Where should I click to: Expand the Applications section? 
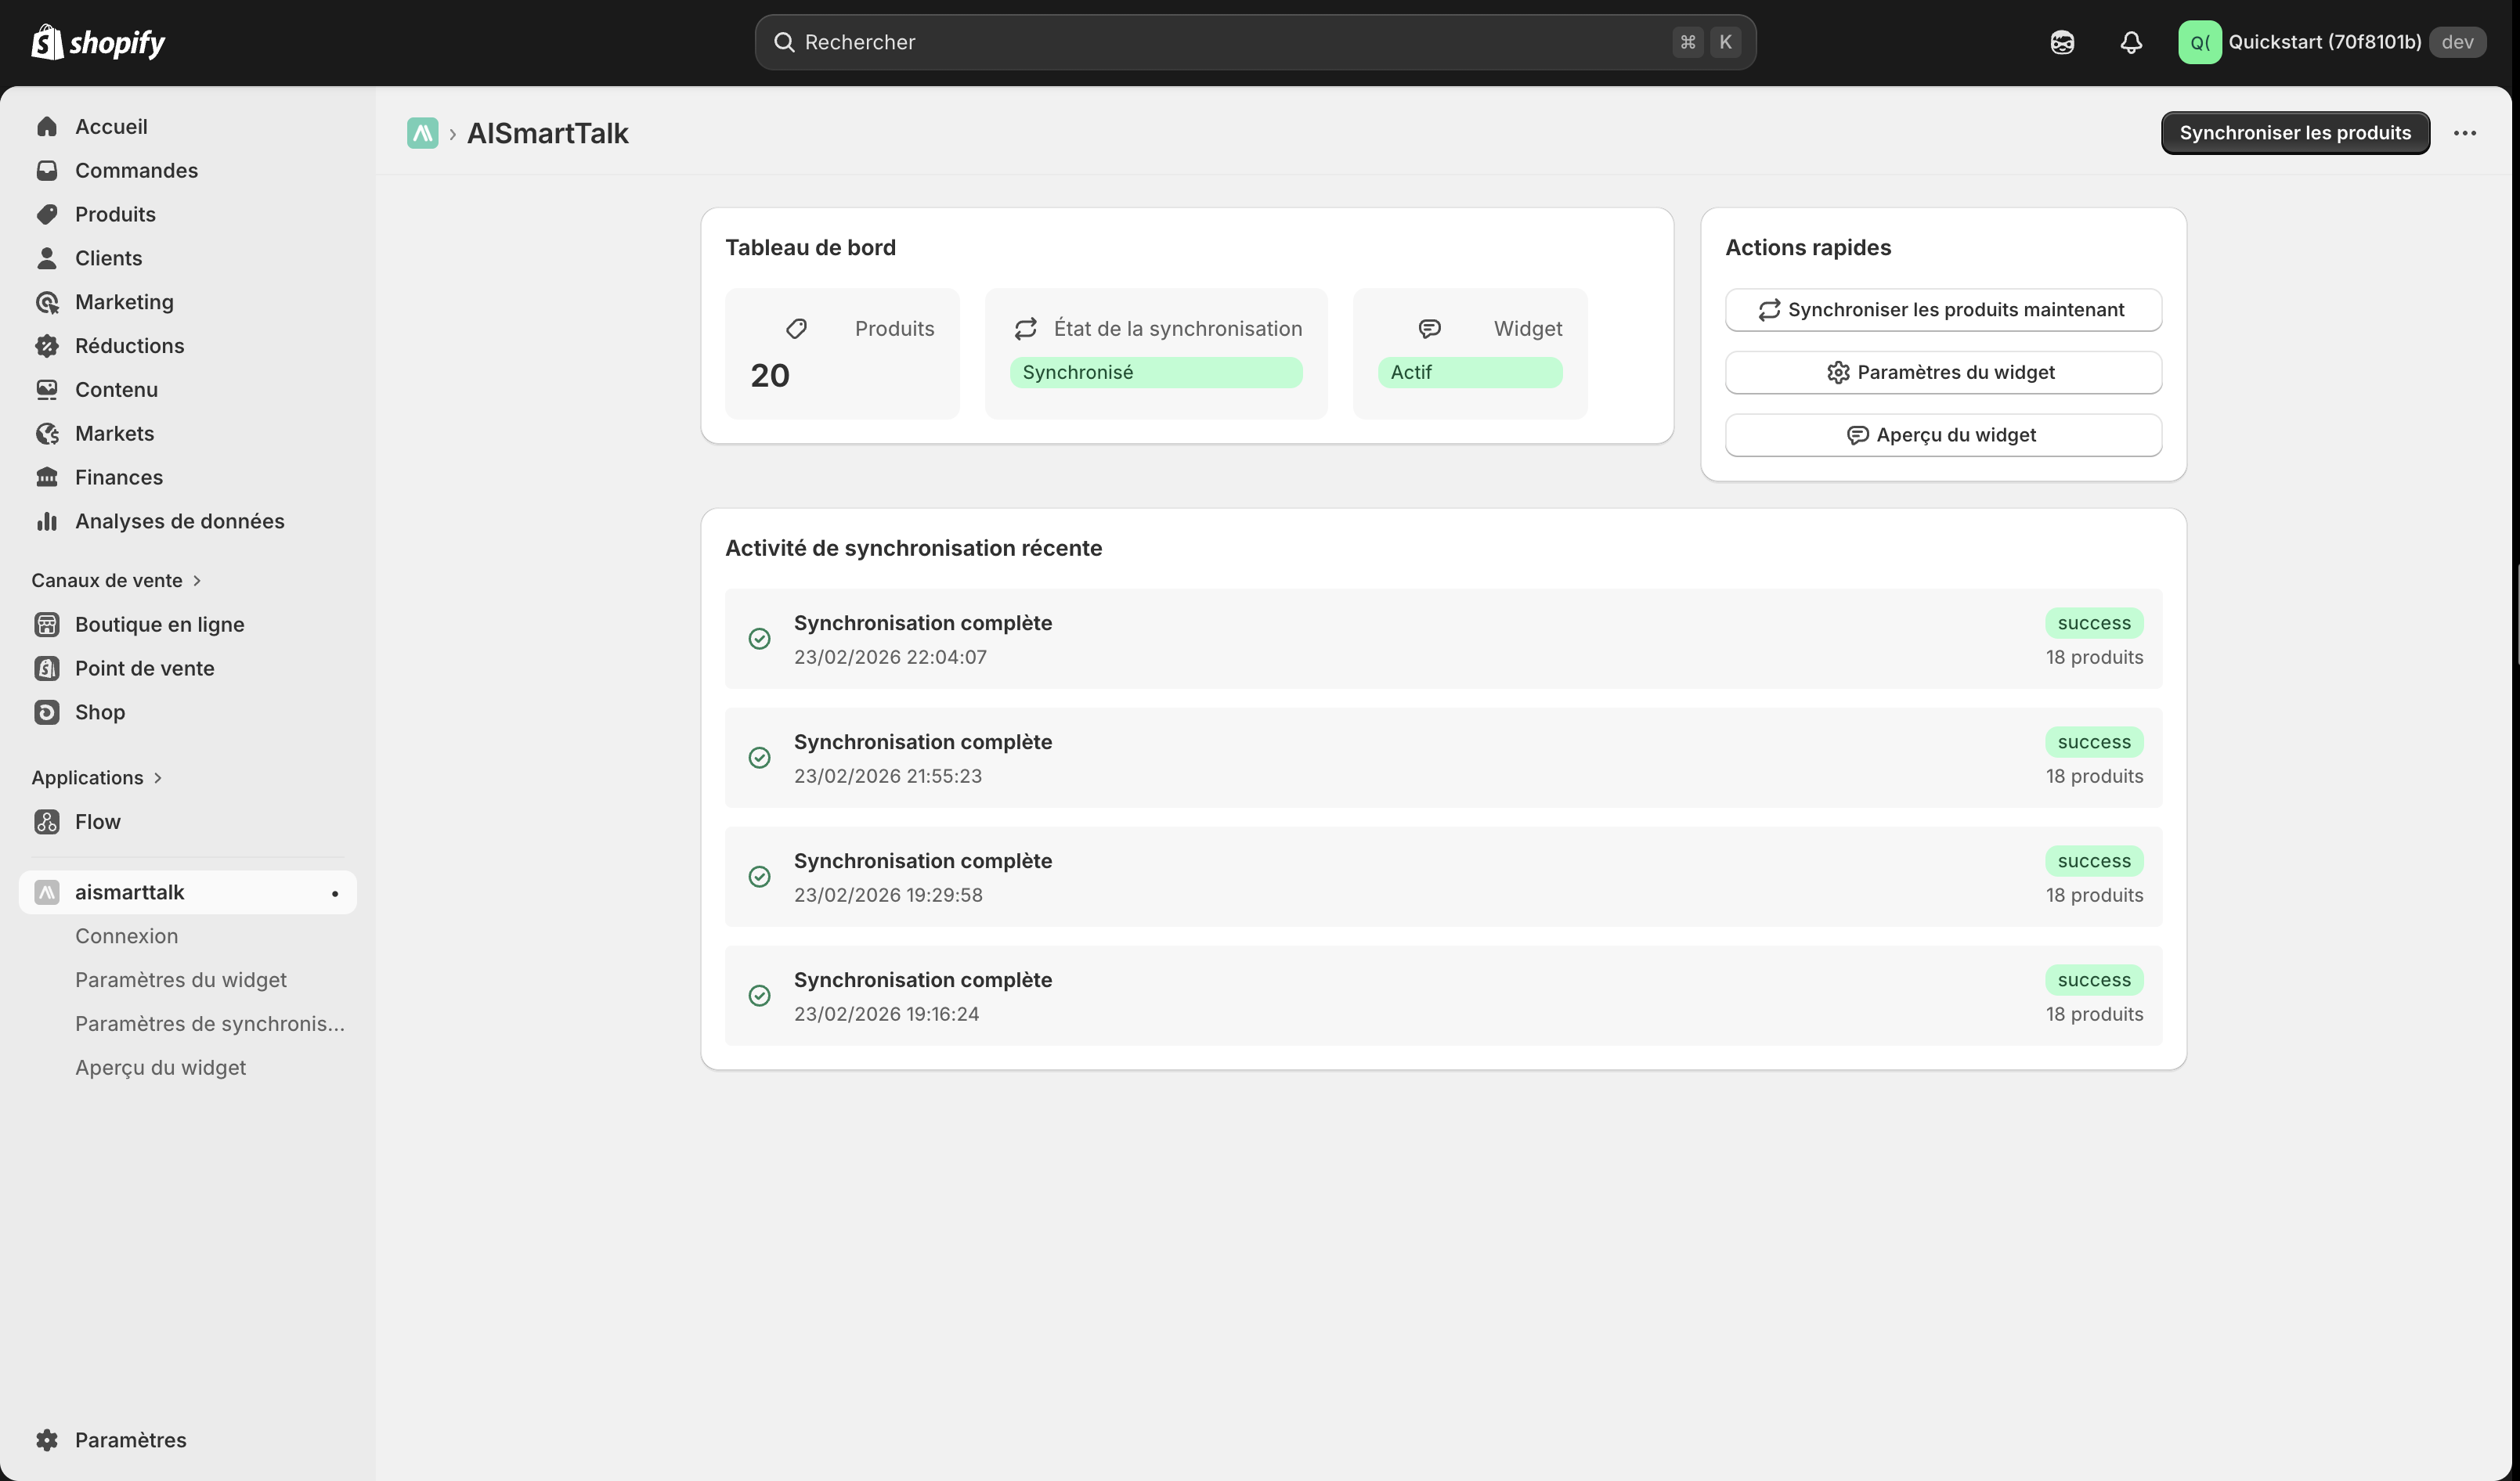(x=160, y=777)
